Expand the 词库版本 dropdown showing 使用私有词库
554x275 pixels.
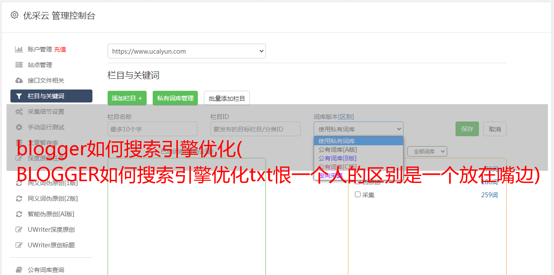tap(358, 129)
